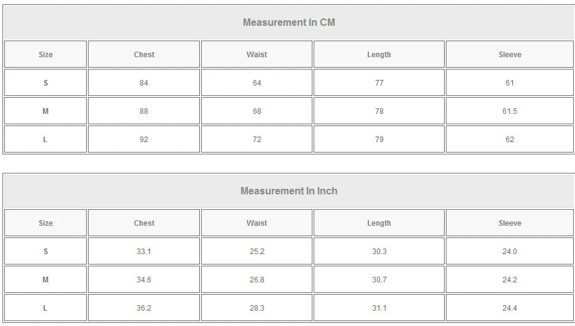Click the chest value 36.2 cell
The height and width of the screenshot is (326, 575).
pyautogui.click(x=144, y=308)
